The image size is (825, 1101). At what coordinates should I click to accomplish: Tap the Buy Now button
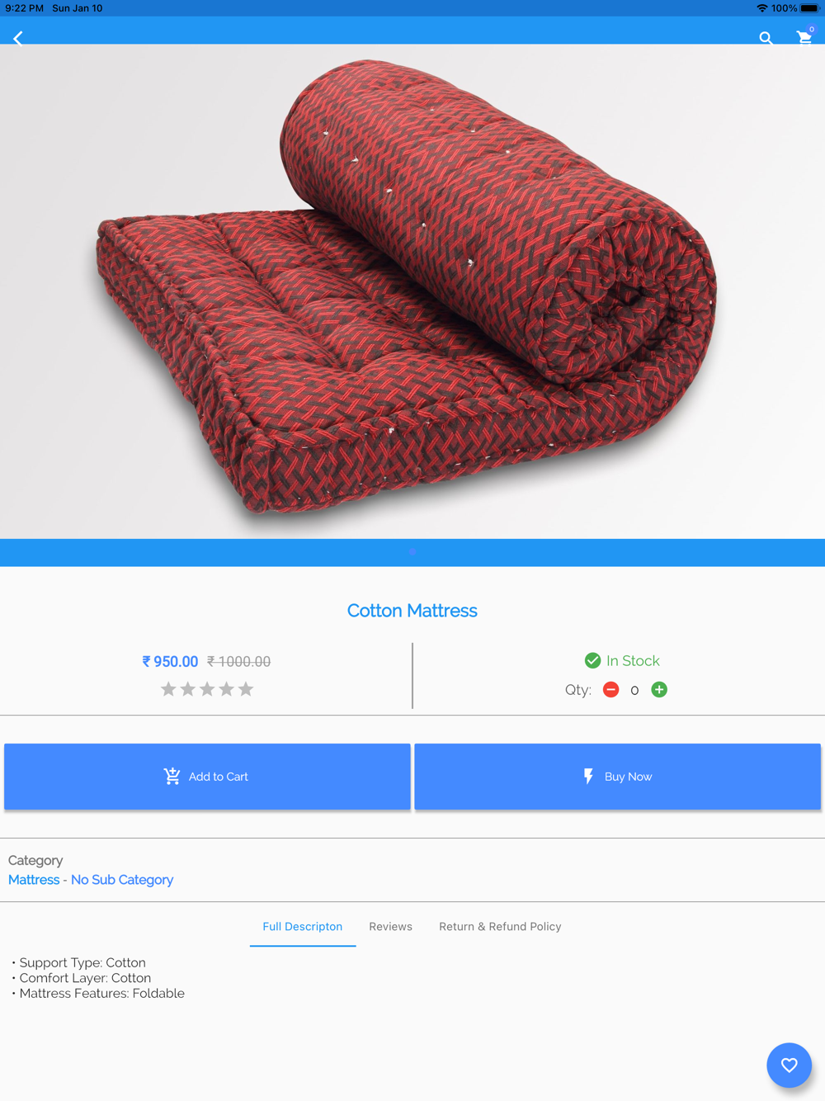[617, 777]
